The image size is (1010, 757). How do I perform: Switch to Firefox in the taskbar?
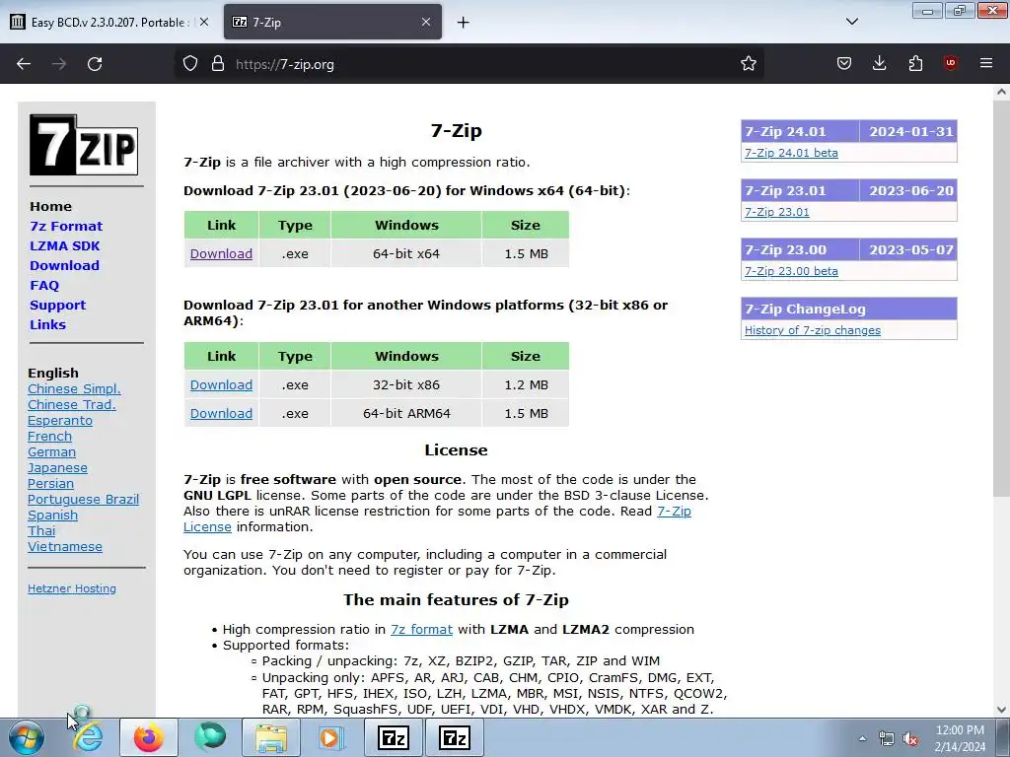point(148,737)
